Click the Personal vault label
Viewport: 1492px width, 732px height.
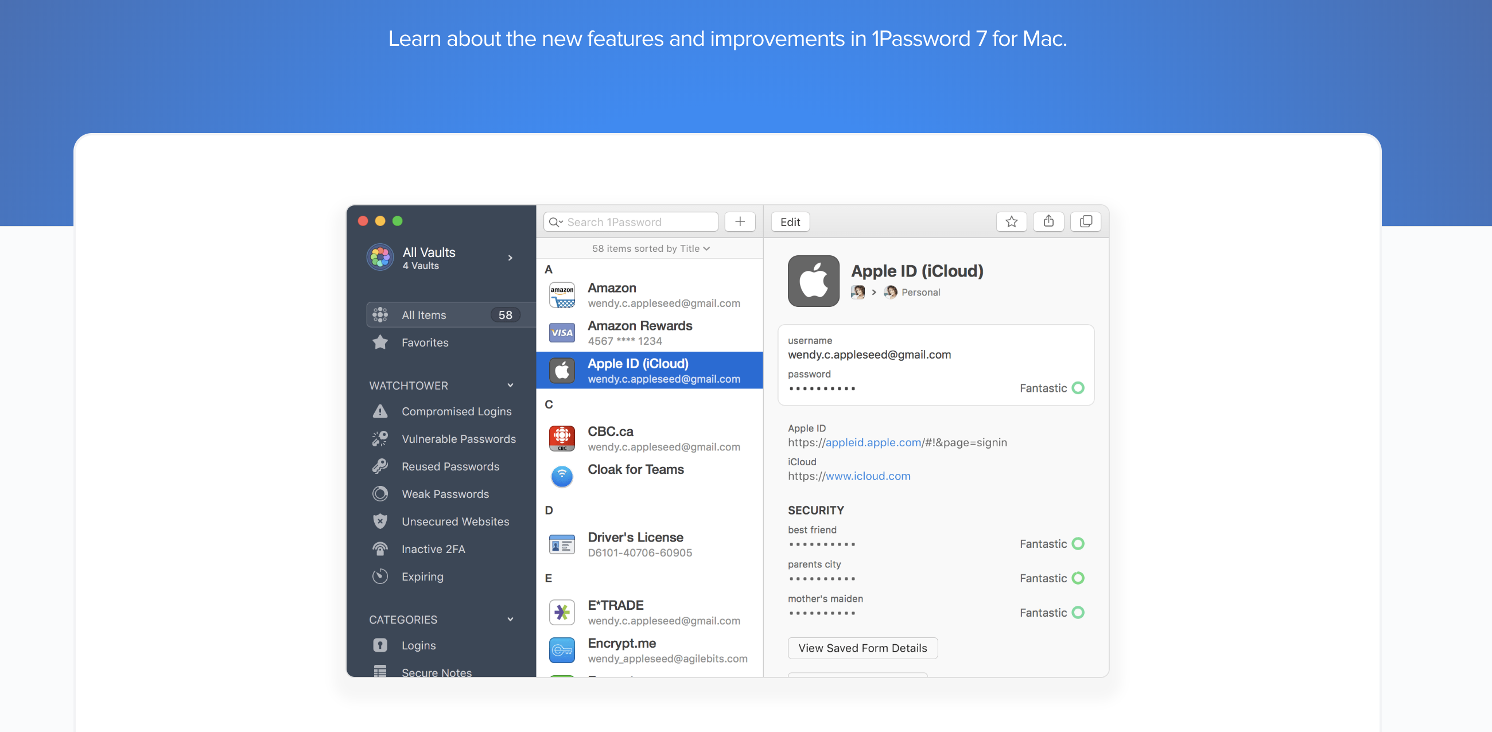[920, 293]
